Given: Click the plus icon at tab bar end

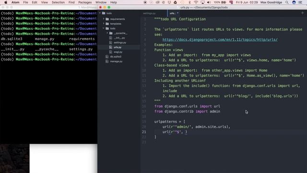Looking at the screenshot, I should [303, 13].
